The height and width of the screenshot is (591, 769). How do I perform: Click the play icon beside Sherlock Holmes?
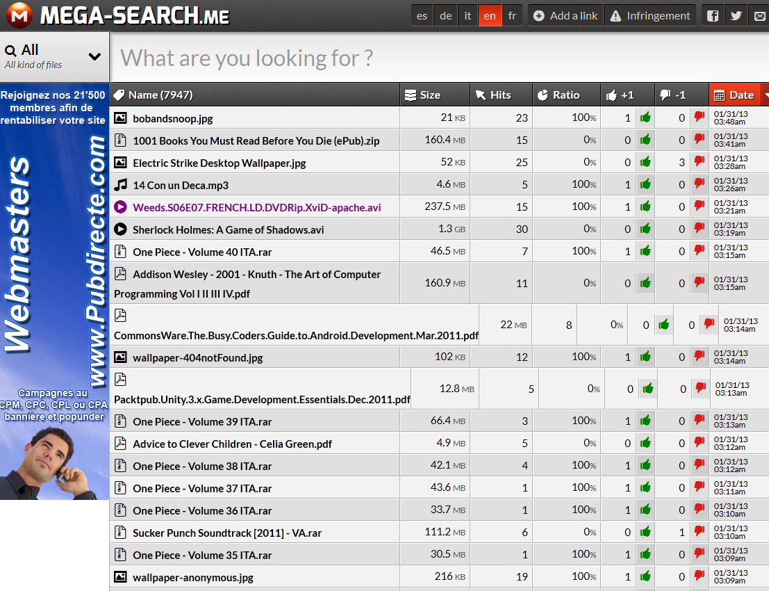(120, 229)
